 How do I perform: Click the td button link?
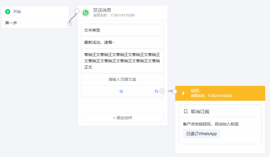pyautogui.click(x=121, y=91)
